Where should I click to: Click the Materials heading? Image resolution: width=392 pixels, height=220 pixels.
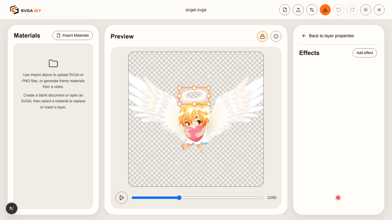[x=27, y=35]
